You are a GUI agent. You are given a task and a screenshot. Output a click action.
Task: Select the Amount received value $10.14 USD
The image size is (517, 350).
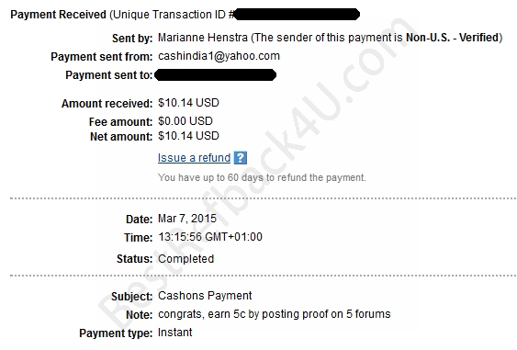pos(188,103)
